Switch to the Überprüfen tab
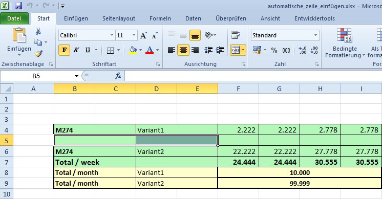This screenshot has height=199, width=382. 231,18
